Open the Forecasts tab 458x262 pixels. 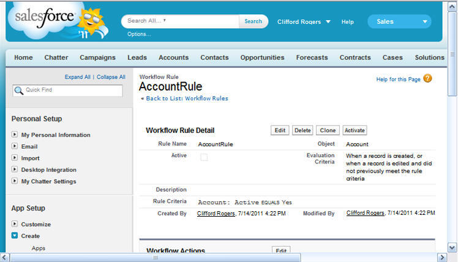[312, 58]
